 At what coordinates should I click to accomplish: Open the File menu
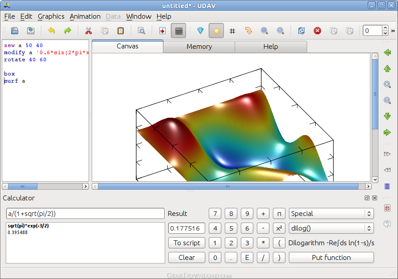[10, 16]
